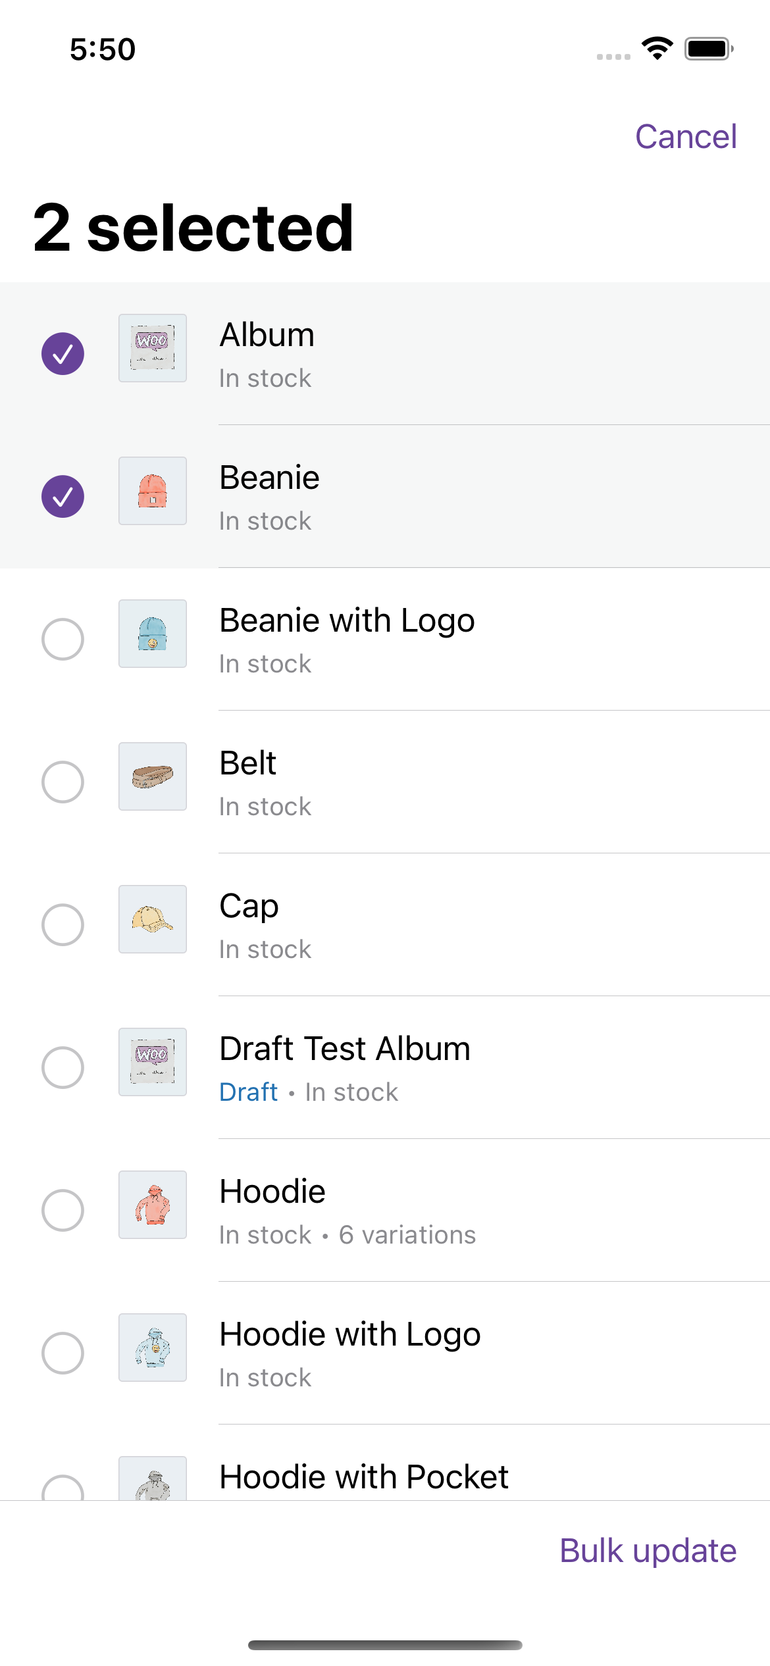Tap the Hoodie with Logo image
Screen dimensions: 770x1666
coord(153,1348)
